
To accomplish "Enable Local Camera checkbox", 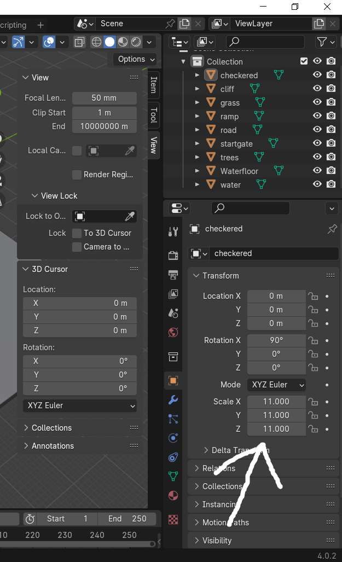I will pos(77,150).
